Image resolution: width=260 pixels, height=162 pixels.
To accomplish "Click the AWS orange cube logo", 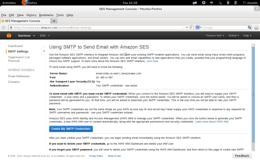I will 9,36.
